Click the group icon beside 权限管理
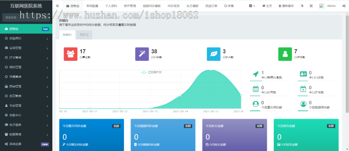The width and height of the screenshot is (349, 151). tap(6, 134)
